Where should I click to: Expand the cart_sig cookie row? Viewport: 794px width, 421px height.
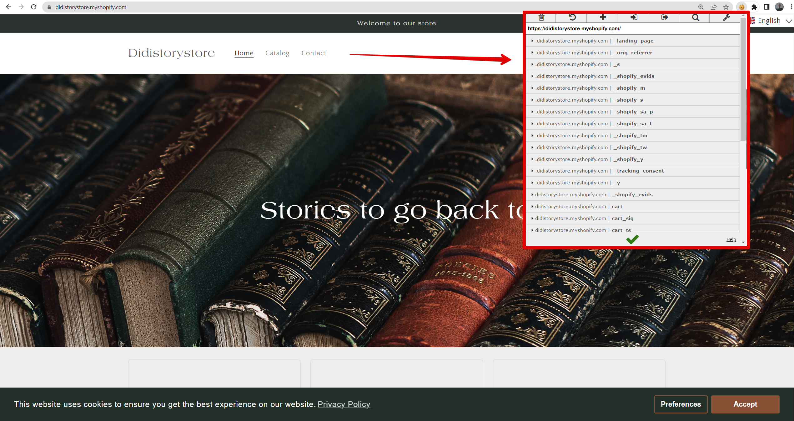coord(633,218)
